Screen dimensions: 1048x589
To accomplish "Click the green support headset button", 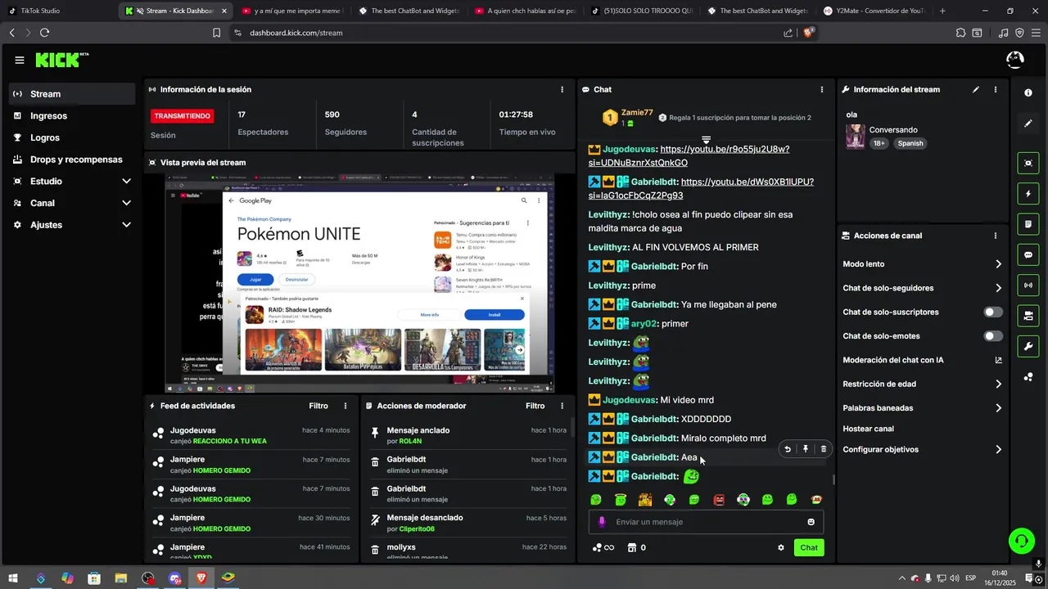I will pyautogui.click(x=1021, y=540).
